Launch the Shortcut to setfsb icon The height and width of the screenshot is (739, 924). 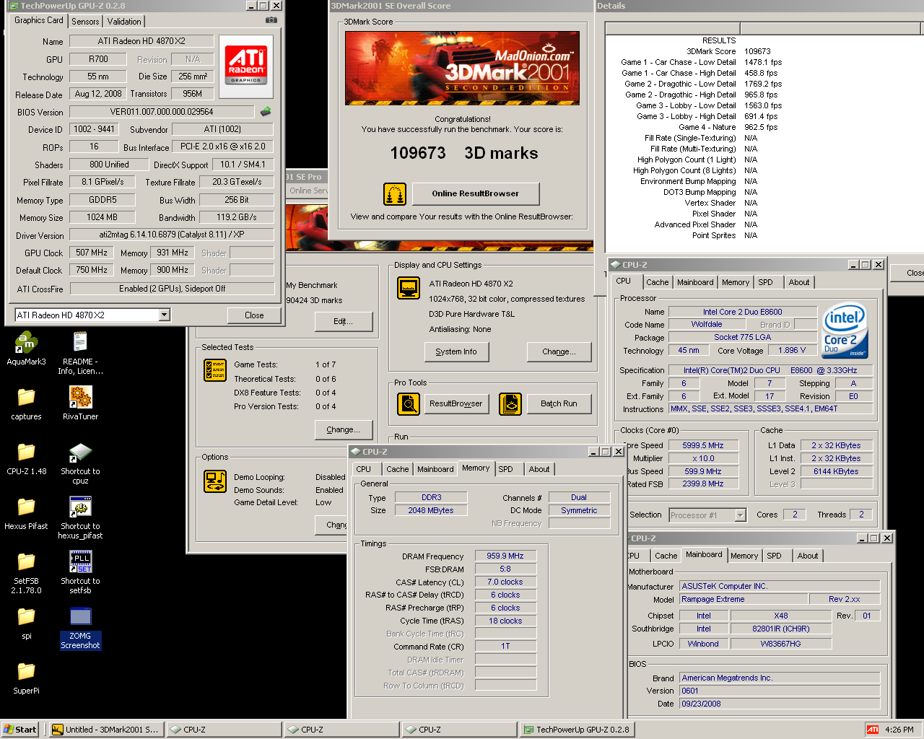[x=80, y=573]
